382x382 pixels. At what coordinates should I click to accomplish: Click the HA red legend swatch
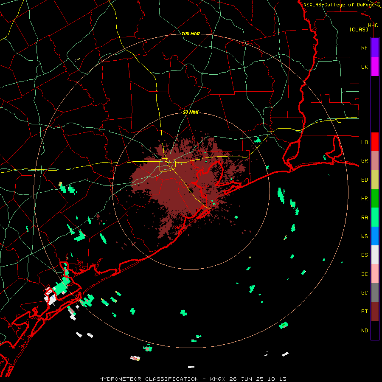pos(375,142)
